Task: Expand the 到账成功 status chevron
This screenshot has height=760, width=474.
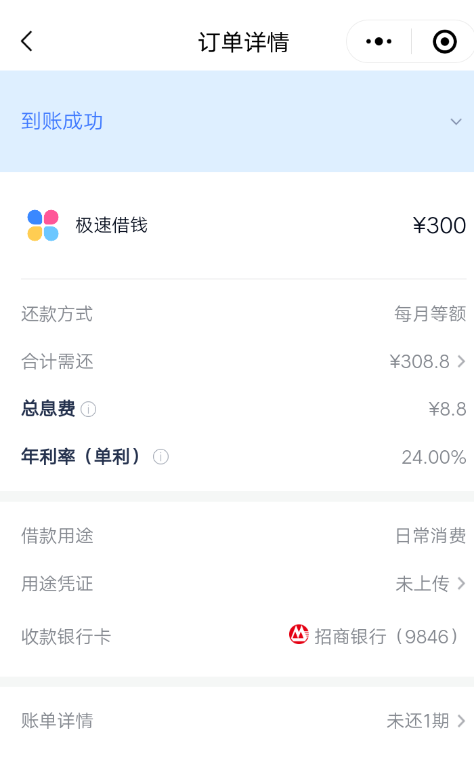Action: coord(456,121)
